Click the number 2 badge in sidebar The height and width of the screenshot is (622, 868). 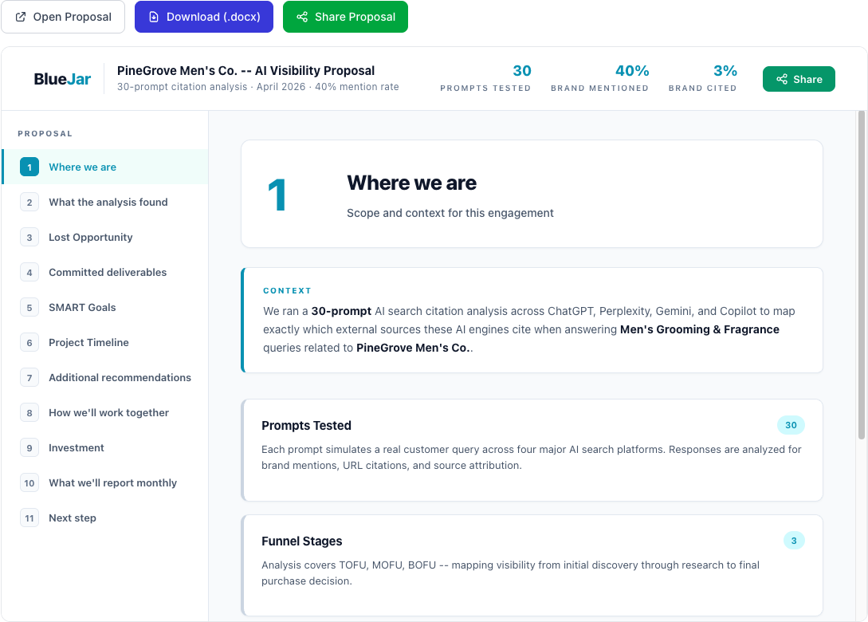point(29,203)
